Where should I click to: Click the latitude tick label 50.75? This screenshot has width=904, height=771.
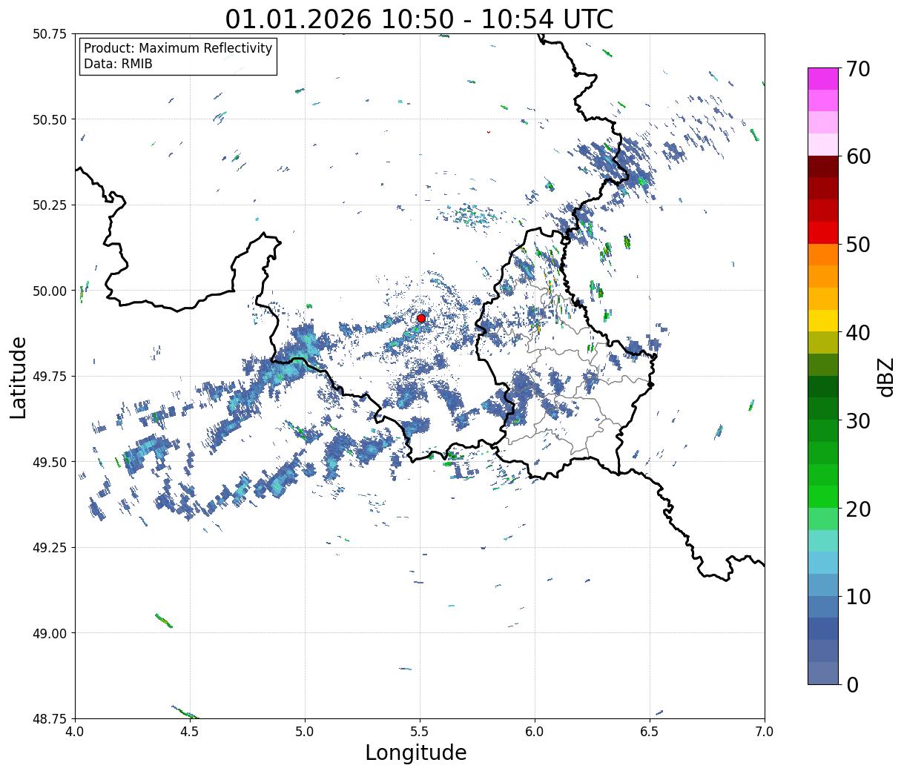click(50, 34)
